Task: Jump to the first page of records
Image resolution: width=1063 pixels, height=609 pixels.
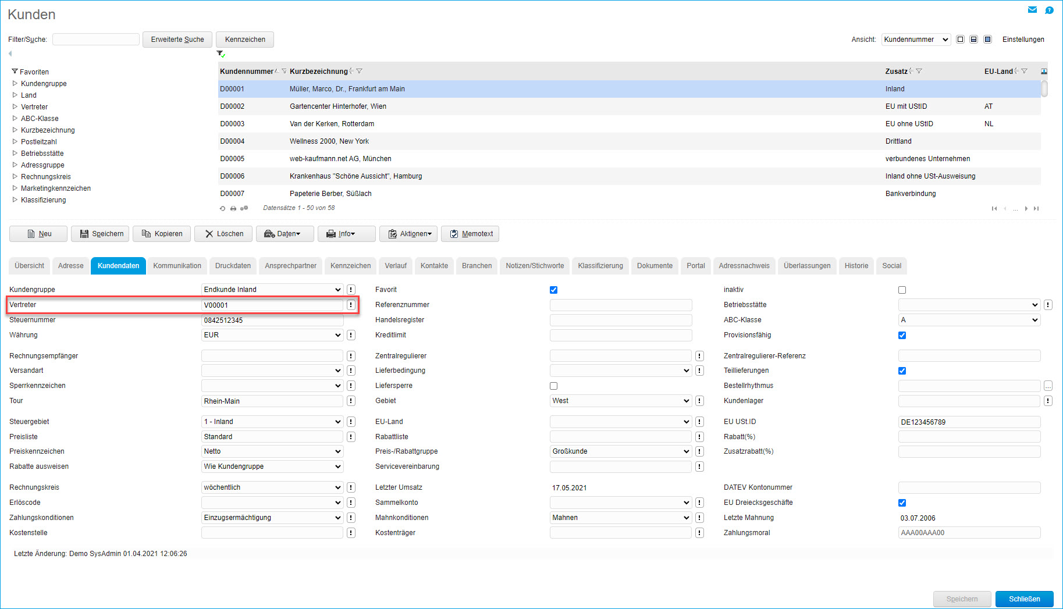Action: pos(994,209)
